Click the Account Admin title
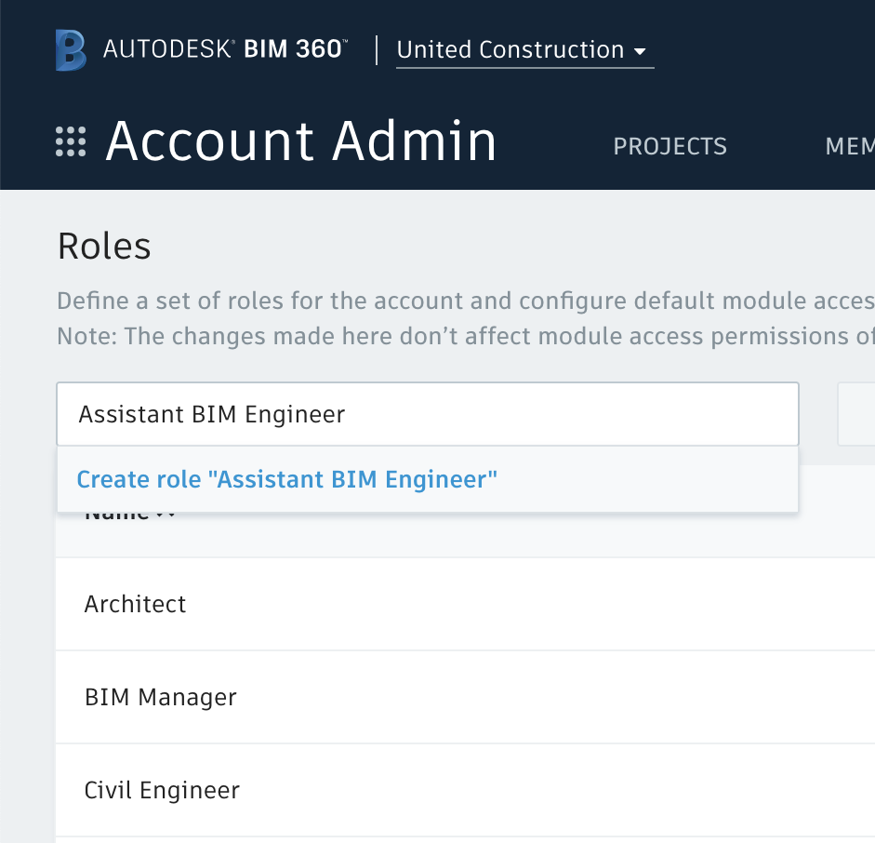The image size is (875, 843). (x=301, y=141)
